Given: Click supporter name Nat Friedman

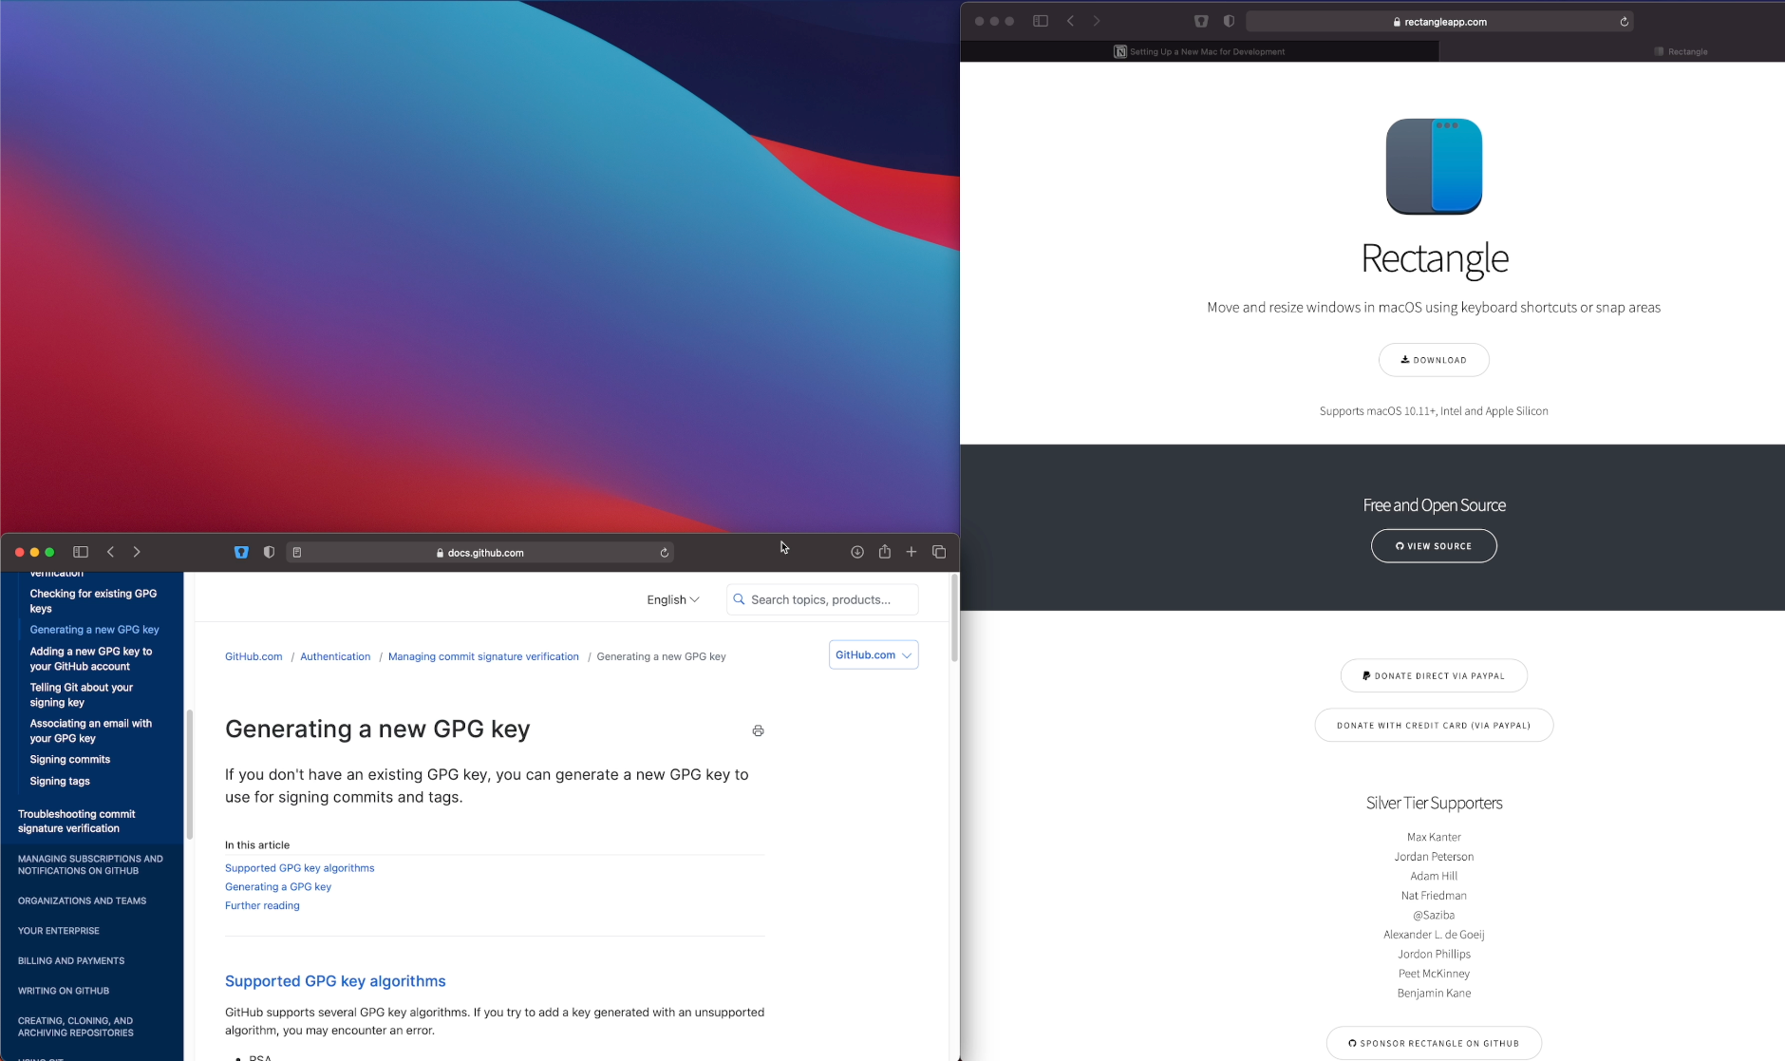Looking at the screenshot, I should pos(1434,896).
